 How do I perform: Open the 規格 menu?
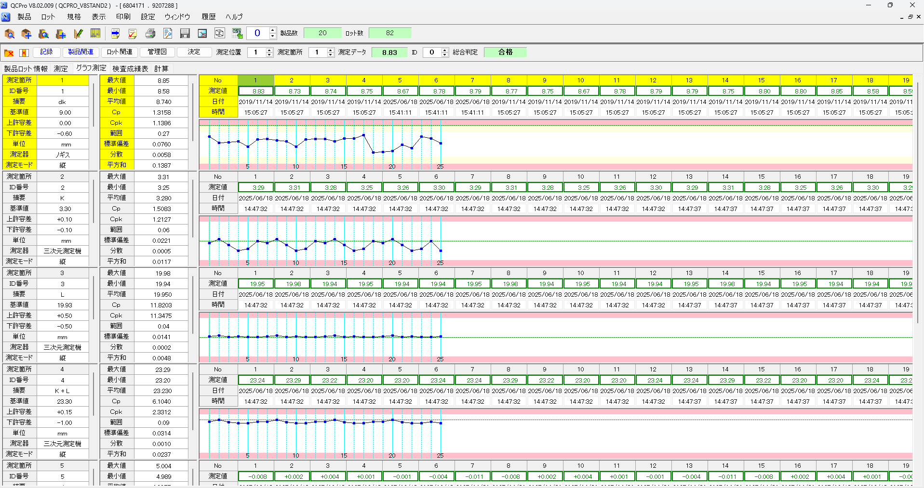[x=74, y=17]
